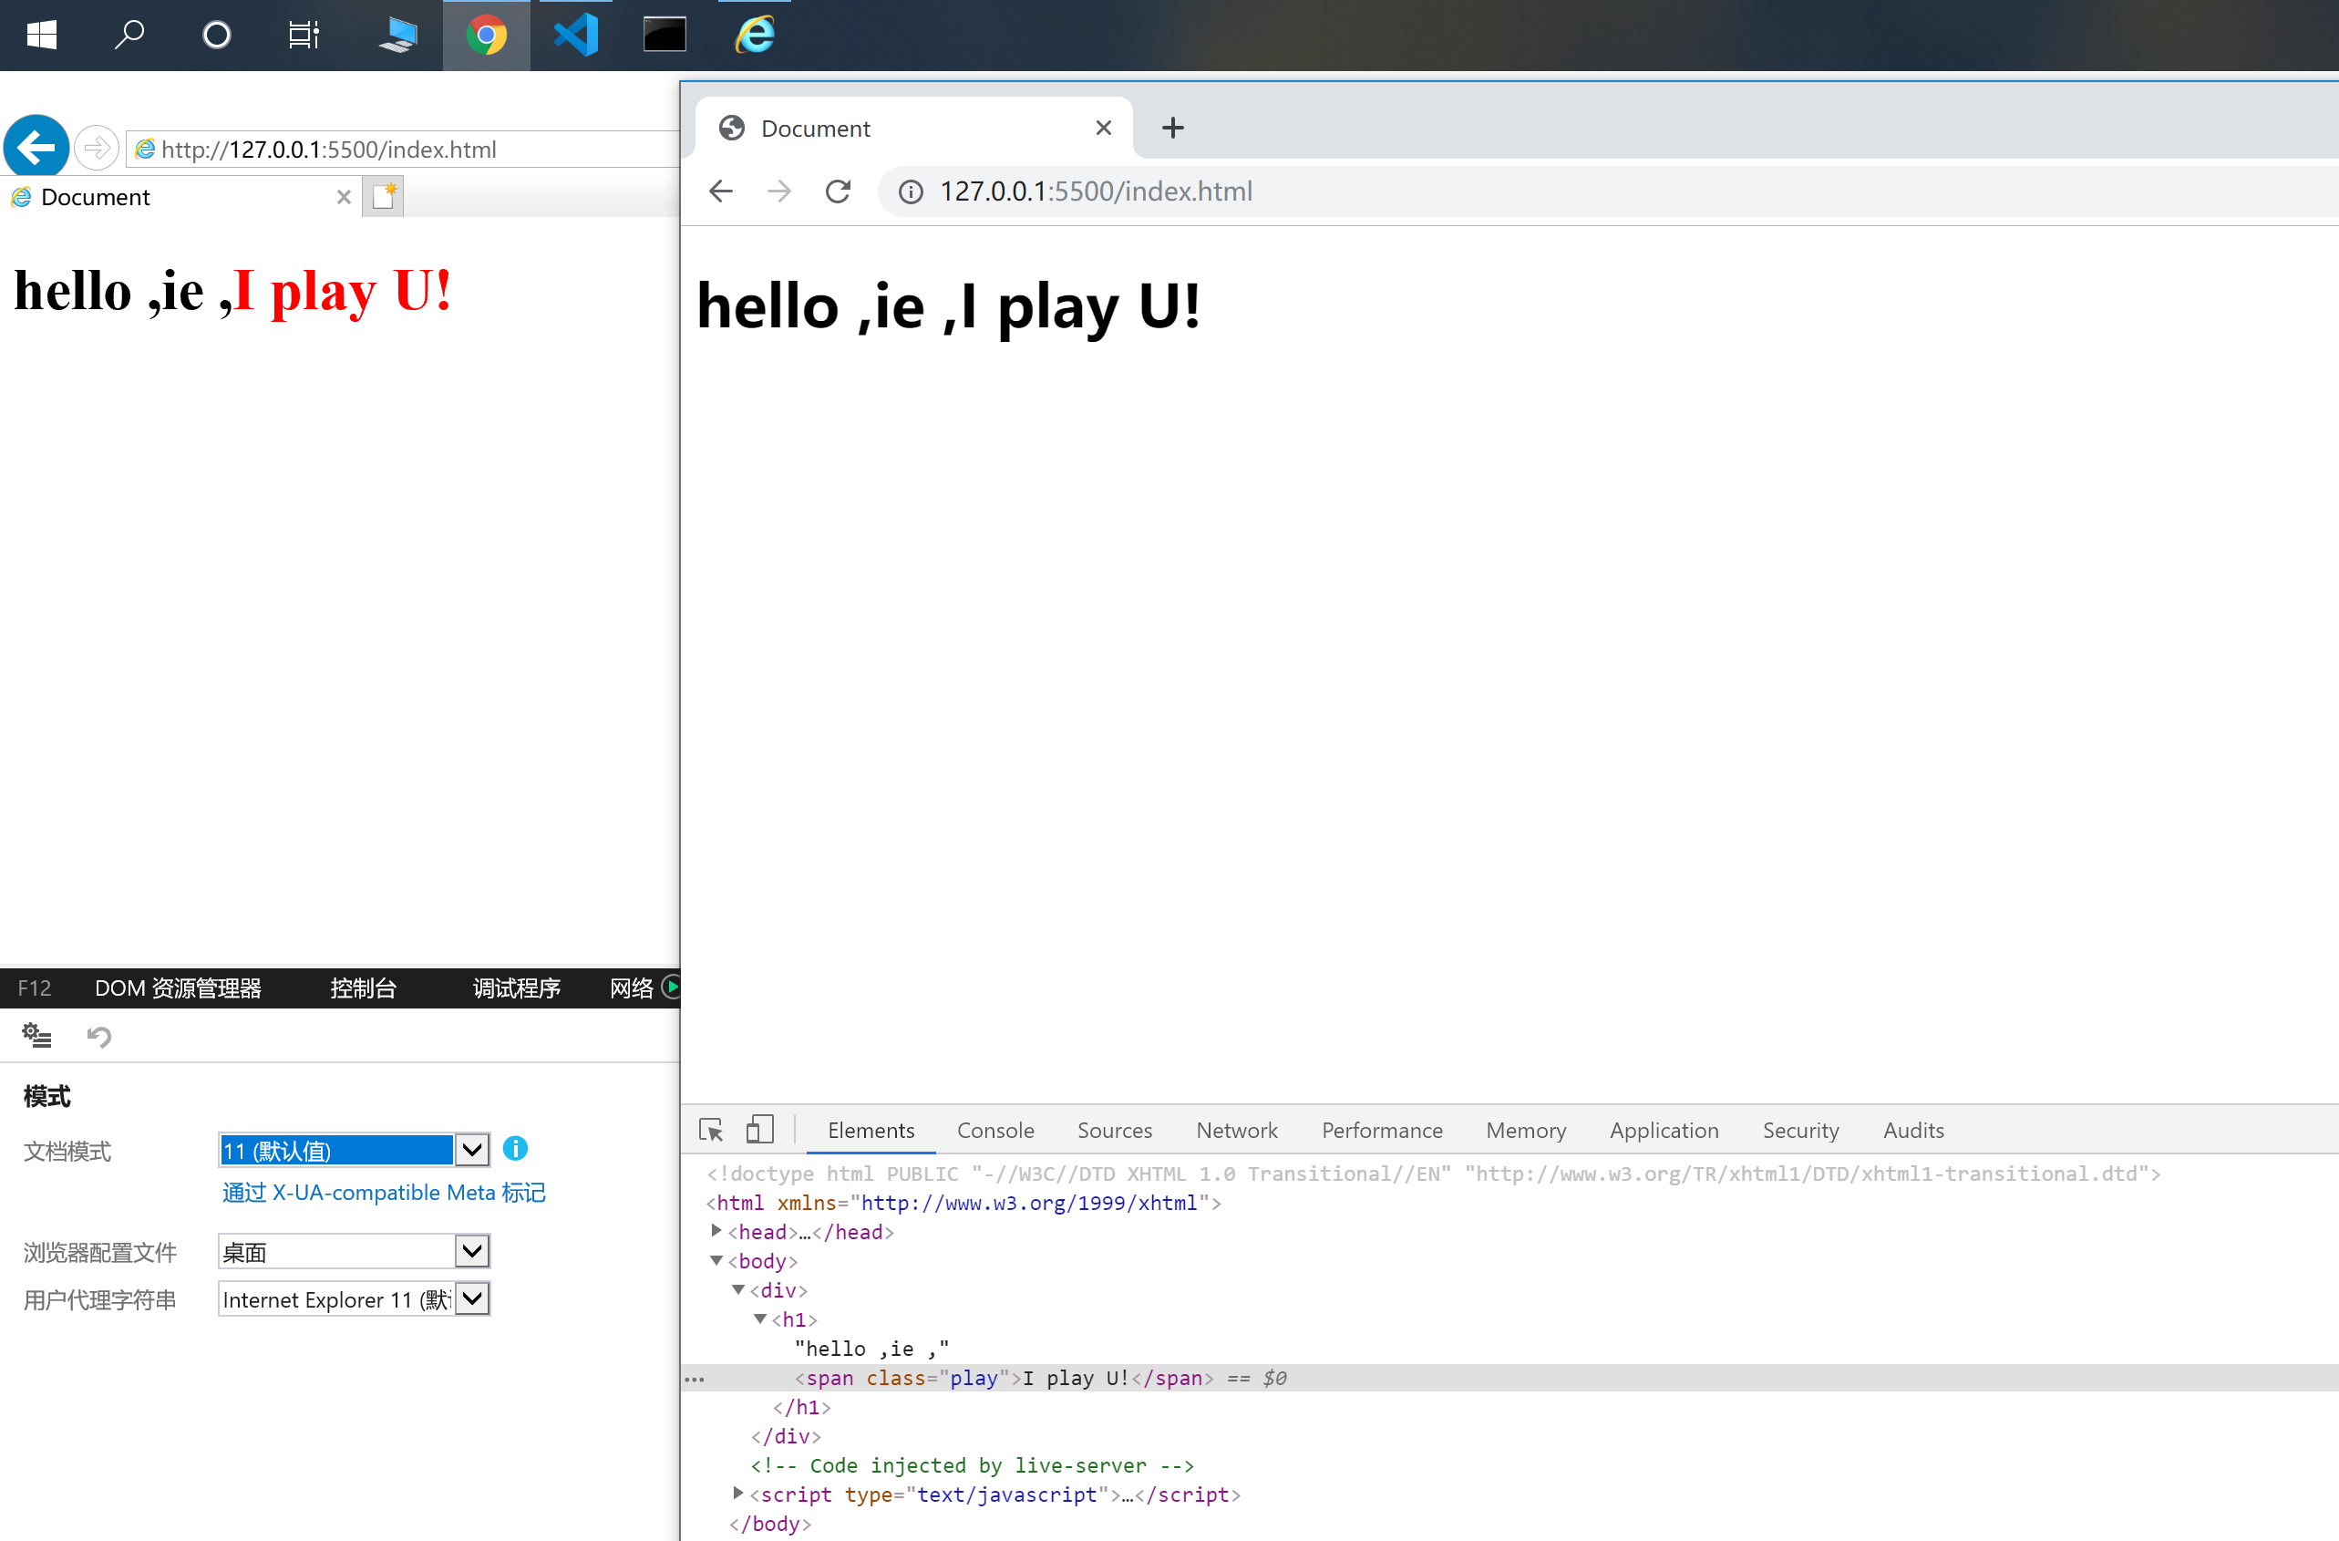Click the undo arrow in IE developer tools
Screen dimensions: 2339x1541
coord(98,1036)
